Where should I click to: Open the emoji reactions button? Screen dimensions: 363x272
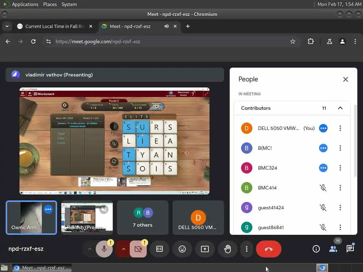click(182, 249)
